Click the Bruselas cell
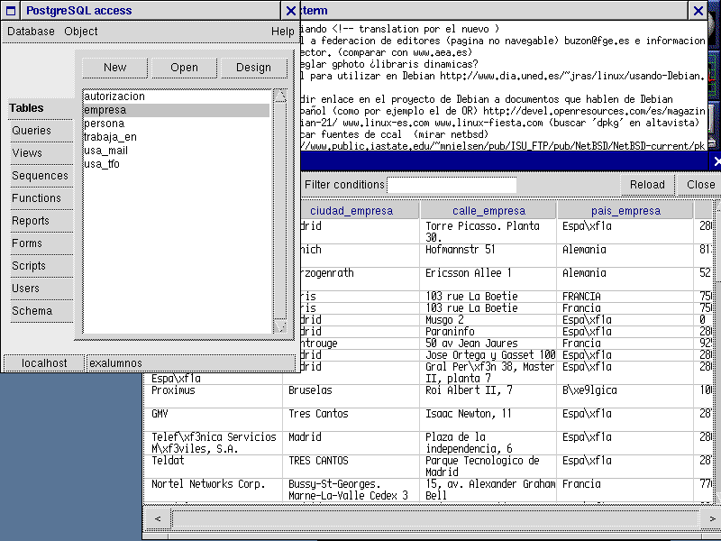 [x=351, y=396]
